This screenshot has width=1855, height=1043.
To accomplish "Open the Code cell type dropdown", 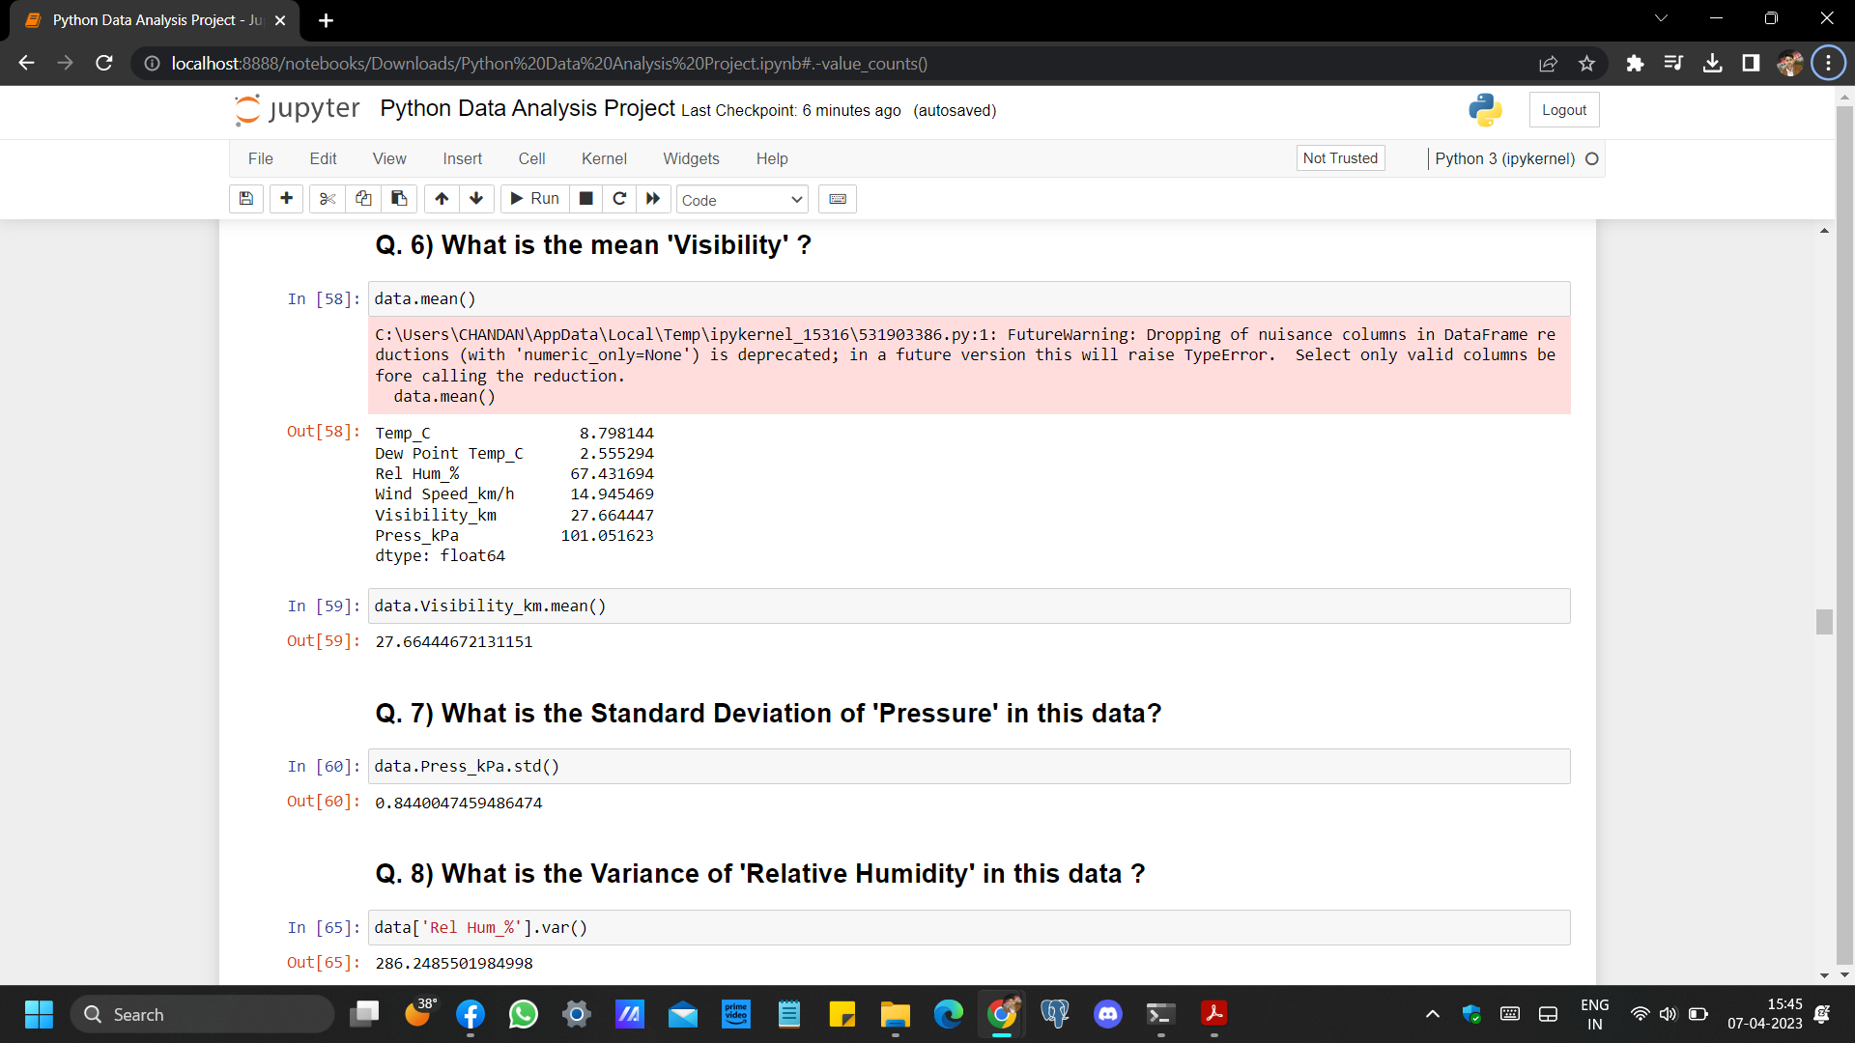I will (x=741, y=200).
